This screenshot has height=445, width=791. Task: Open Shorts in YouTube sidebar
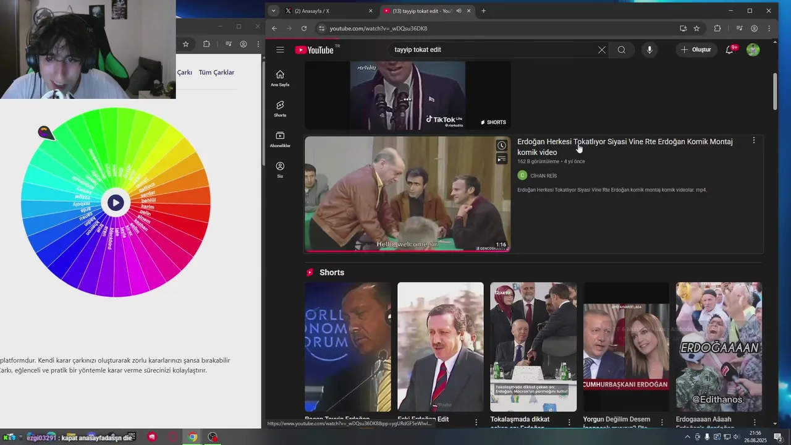280,108
